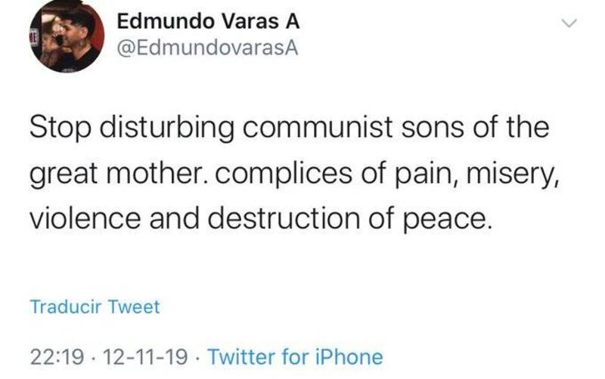Image resolution: width=605 pixels, height=379 pixels.
Task: Click the word 'destruction' in the tweet
Action: [x=284, y=219]
